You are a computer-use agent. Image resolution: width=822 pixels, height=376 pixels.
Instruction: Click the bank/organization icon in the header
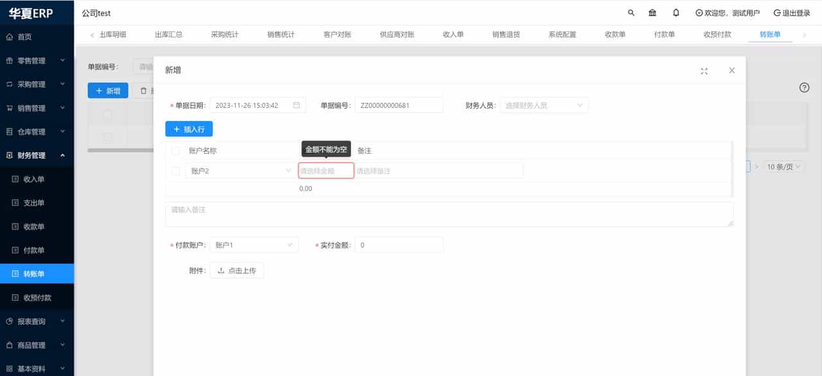pyautogui.click(x=652, y=12)
